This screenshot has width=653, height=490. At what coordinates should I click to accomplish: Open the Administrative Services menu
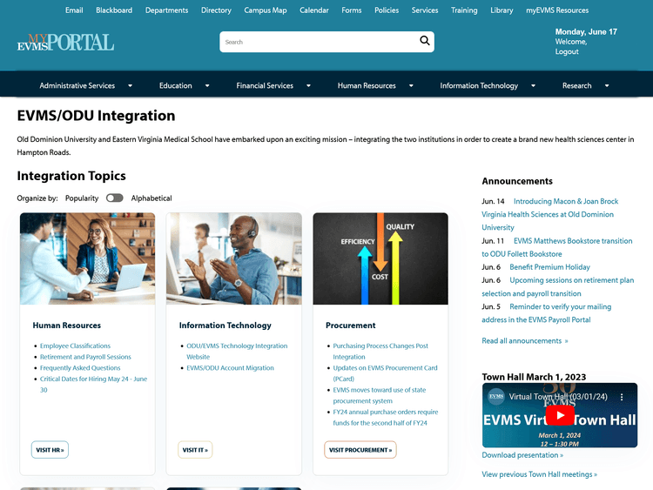pos(77,85)
